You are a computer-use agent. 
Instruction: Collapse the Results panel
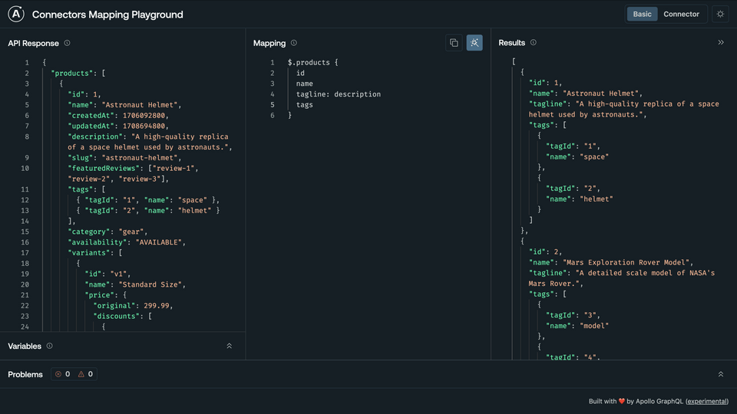[x=720, y=43]
